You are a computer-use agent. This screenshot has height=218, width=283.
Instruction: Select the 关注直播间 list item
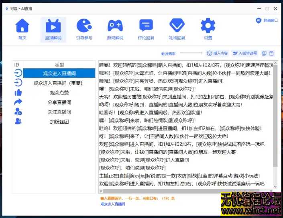tap(59, 112)
